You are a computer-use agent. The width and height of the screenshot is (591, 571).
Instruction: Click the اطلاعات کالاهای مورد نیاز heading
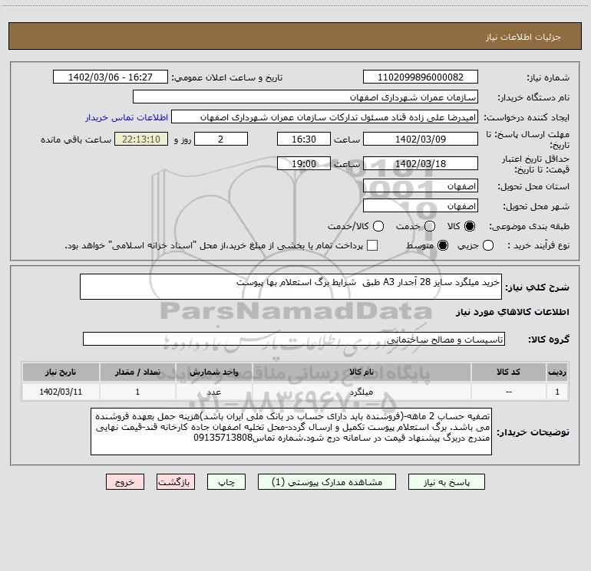pyautogui.click(x=513, y=313)
